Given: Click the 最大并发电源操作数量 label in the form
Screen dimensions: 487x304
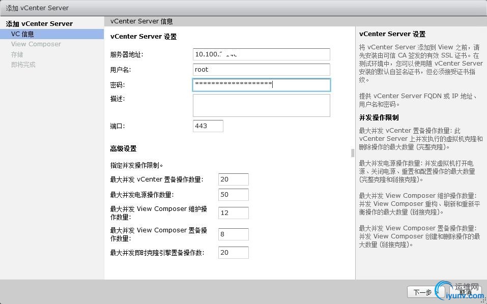Looking at the screenshot, I should [142, 195].
